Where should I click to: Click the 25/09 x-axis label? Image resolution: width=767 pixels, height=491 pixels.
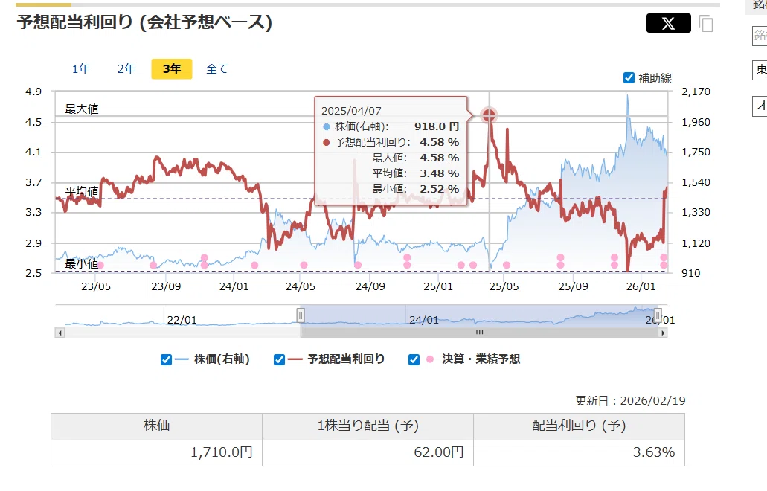point(574,286)
